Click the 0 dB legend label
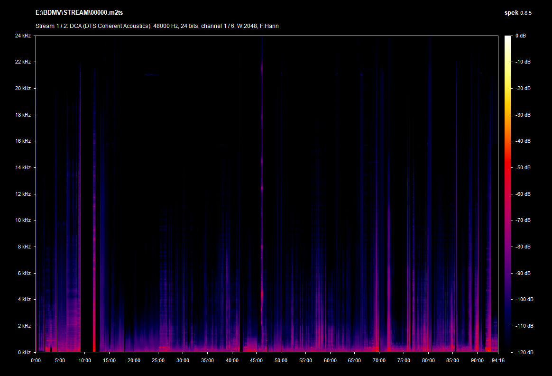 tap(520, 36)
